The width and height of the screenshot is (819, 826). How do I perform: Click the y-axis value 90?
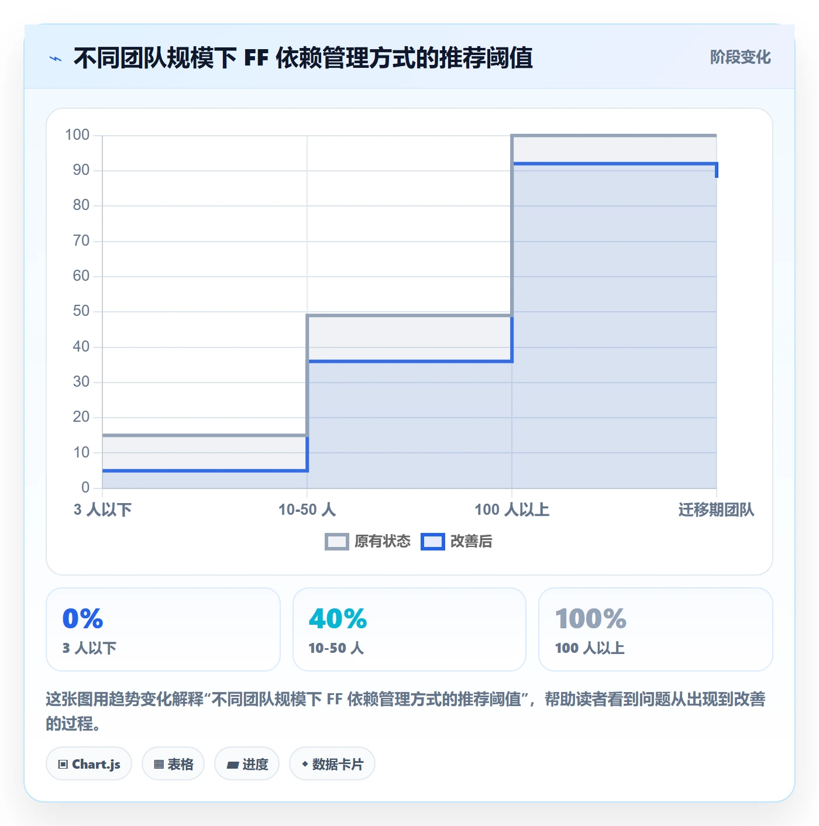click(81, 170)
